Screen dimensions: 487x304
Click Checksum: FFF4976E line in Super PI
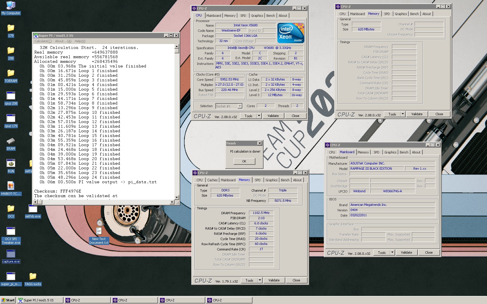[58, 191]
